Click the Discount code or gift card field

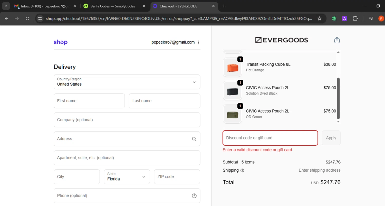(x=270, y=138)
